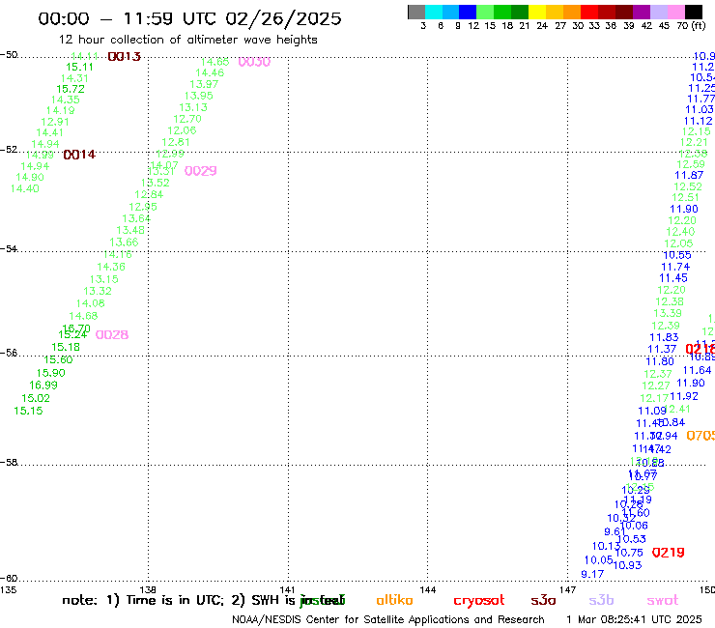Image resolution: width=715 pixels, height=628 pixels.
Task: Click the date range title 00:00 – 11:59 UTC
Action: pos(189,18)
